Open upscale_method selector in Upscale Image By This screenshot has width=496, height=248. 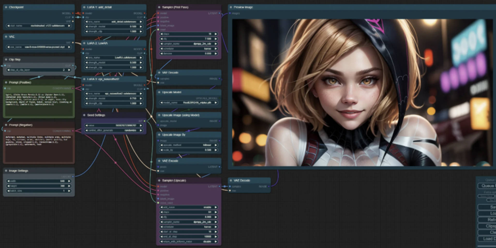point(189,145)
